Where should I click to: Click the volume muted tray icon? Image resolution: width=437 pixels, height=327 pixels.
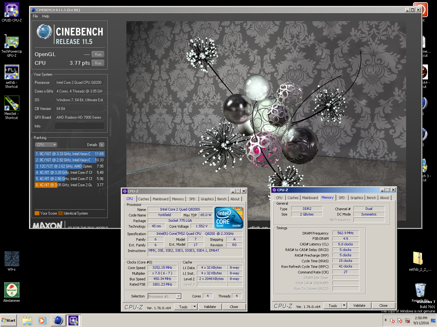(x=392, y=320)
